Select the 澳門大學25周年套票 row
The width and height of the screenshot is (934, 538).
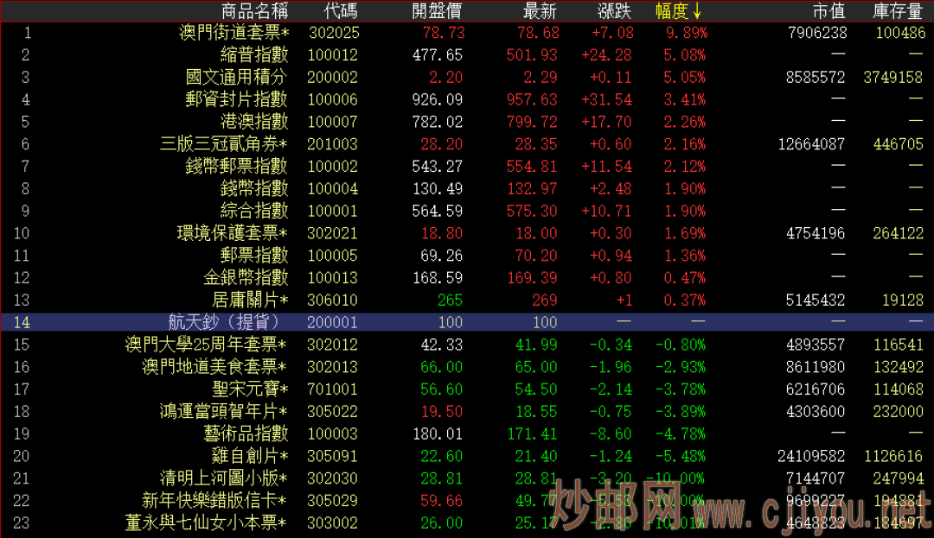tap(208, 345)
